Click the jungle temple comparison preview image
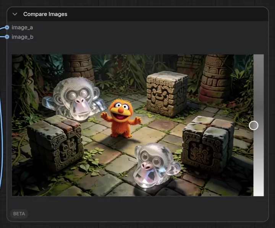The image size is (275, 228). click(x=137, y=125)
